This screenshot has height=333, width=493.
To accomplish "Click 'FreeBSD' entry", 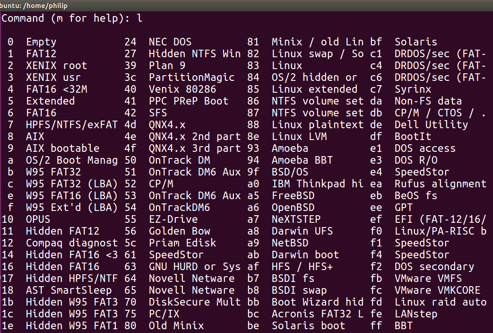I will click(x=293, y=196).
